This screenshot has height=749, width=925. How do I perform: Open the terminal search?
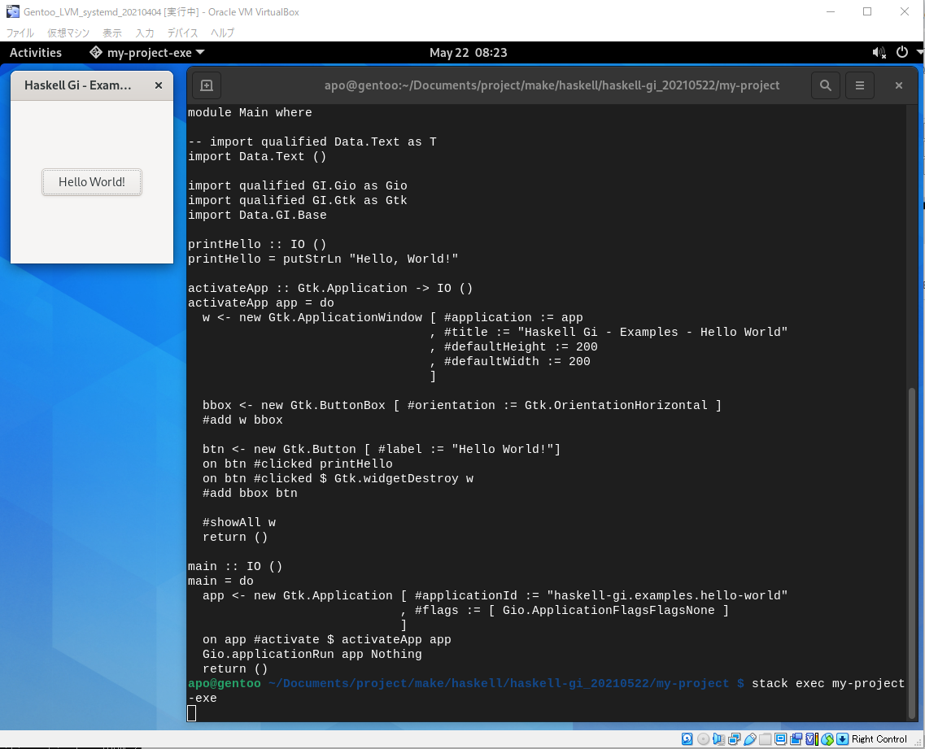825,85
